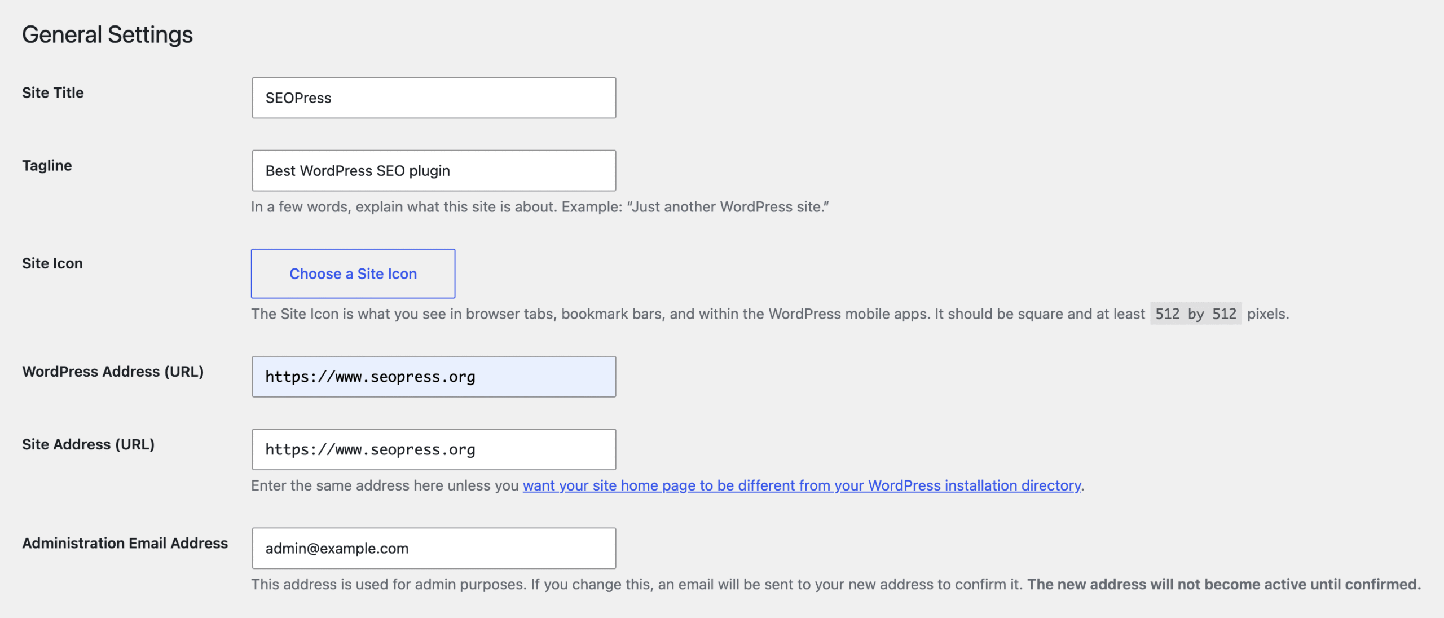The image size is (1444, 618).
Task: Click 'This address is used for admin purposes' text
Action: click(637, 584)
